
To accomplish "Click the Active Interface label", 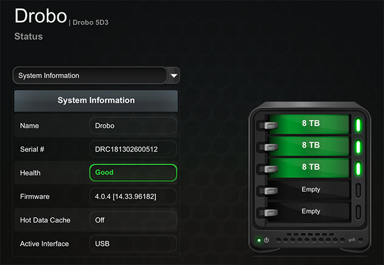I will click(x=44, y=244).
